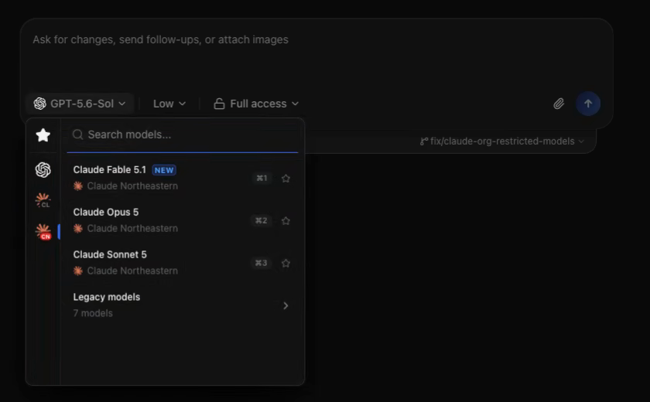This screenshot has width=650, height=402.
Task: Expand Legacy models with its chevron
Action: [x=286, y=305]
